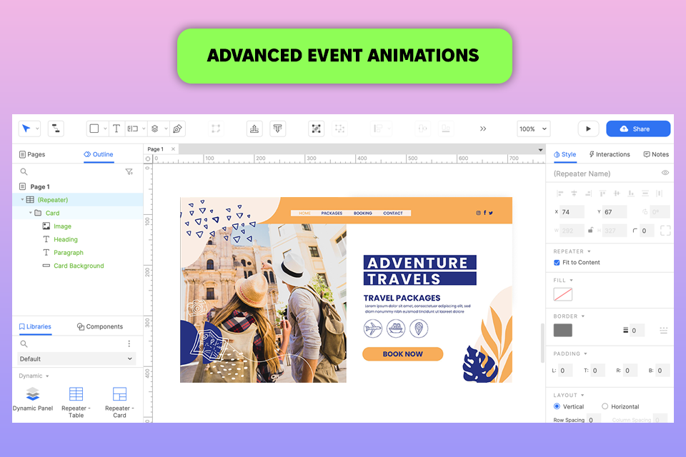Screen dimensions: 686x457
Task: Click the outline filter icon
Action: [129, 172]
